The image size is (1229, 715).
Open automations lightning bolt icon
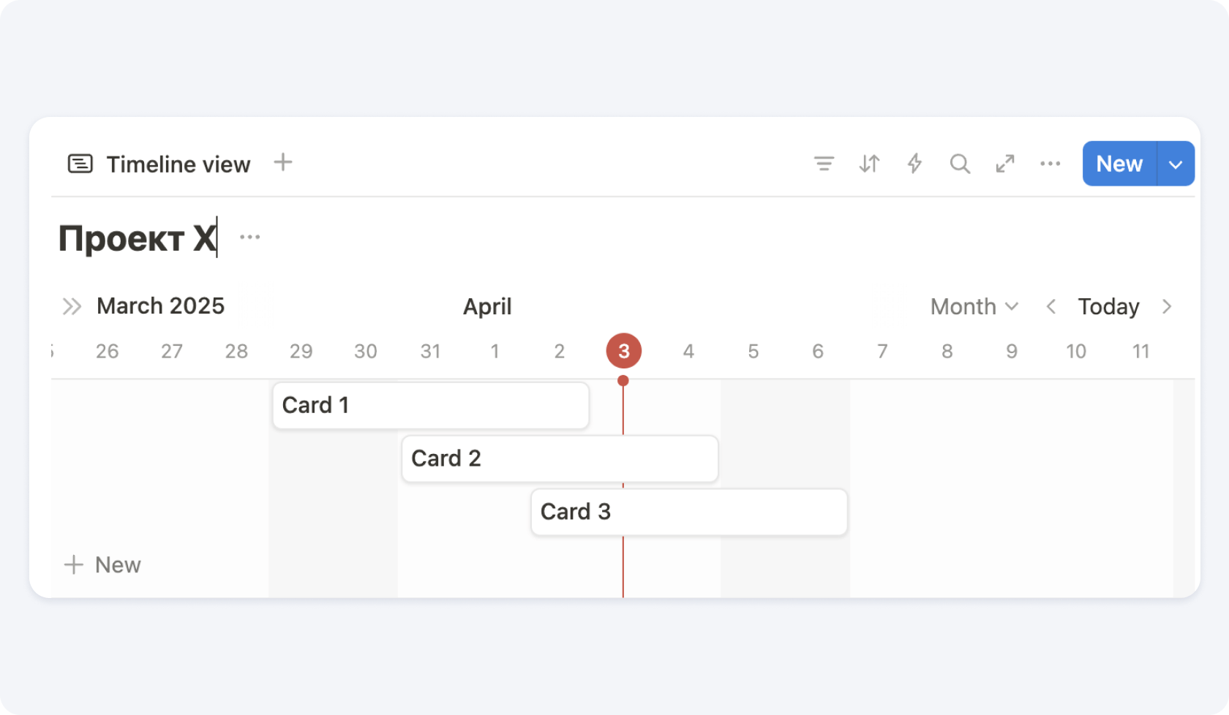coord(914,164)
